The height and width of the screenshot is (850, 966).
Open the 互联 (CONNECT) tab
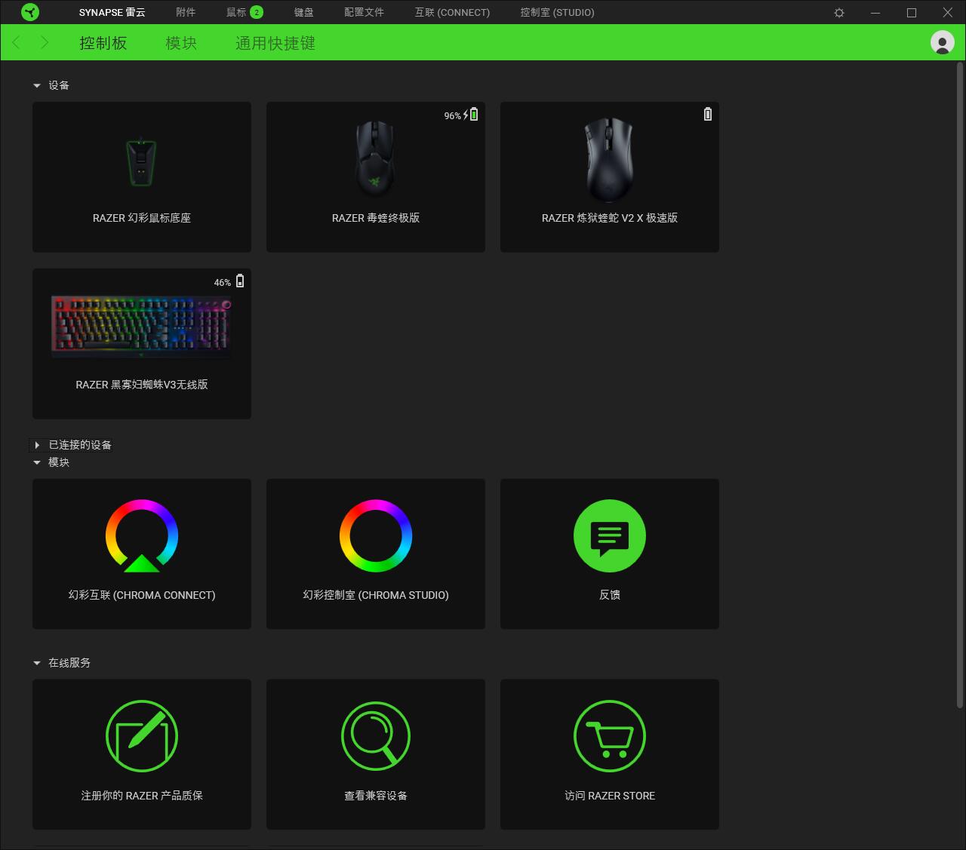452,13
